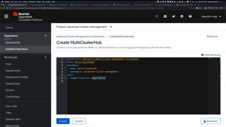Click MultiClusterHub kind value in editor
226x127 pixels.
[84, 62]
